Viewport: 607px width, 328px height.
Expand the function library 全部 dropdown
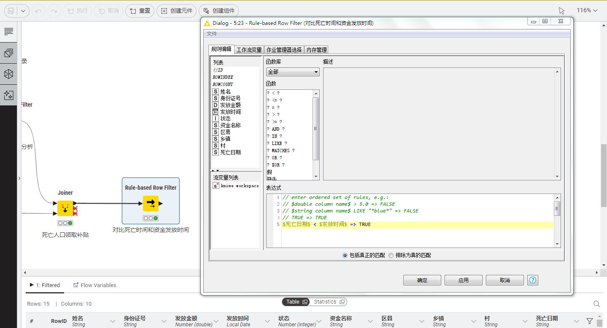(x=293, y=72)
